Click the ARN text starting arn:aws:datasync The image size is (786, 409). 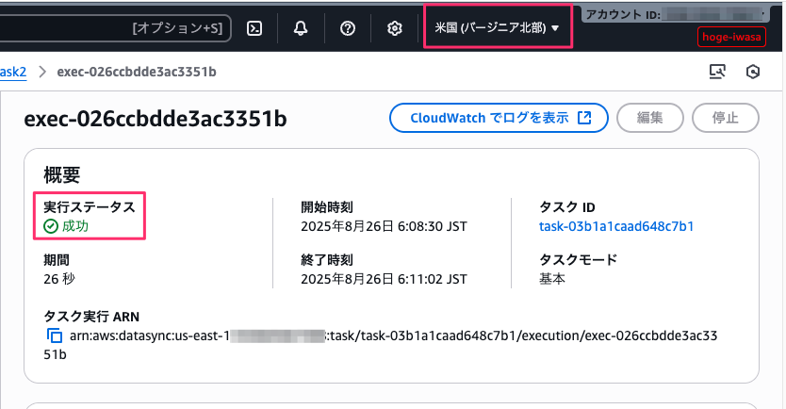pyautogui.click(x=381, y=345)
